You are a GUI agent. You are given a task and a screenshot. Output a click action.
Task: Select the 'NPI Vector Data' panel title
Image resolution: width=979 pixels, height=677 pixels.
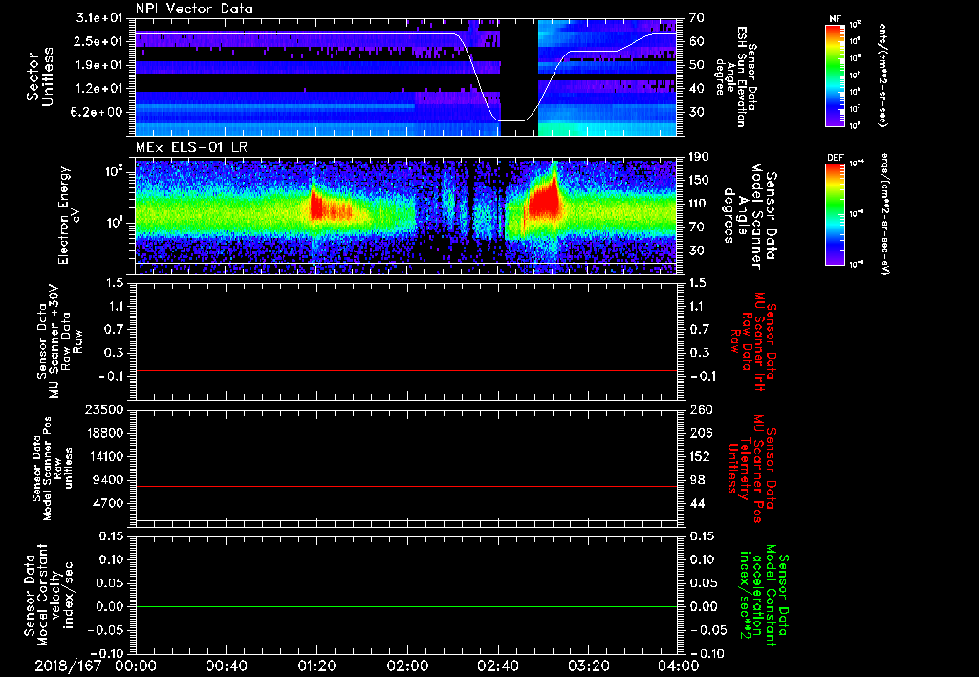(194, 9)
